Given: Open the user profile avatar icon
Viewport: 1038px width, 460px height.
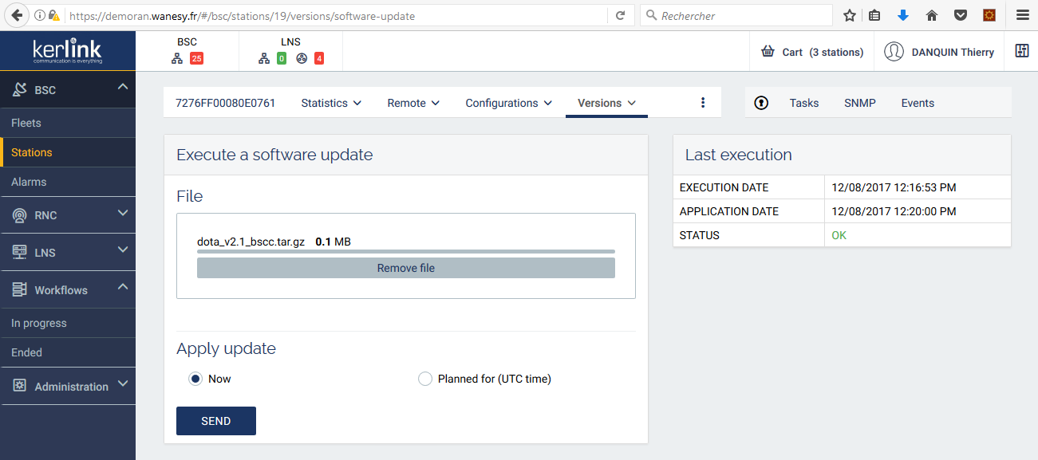Looking at the screenshot, I should pos(894,52).
